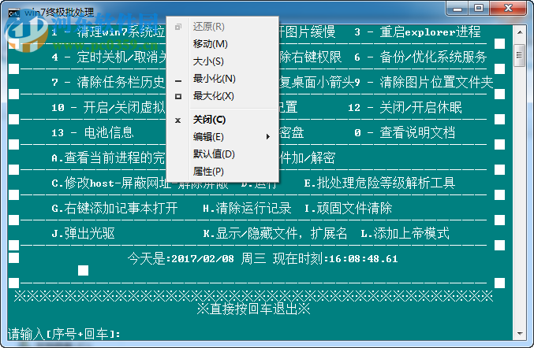Image resolution: width=534 pixels, height=348 pixels.
Task: Click the minimize dash icon beside 最小化(N)
Action: pyautogui.click(x=178, y=81)
